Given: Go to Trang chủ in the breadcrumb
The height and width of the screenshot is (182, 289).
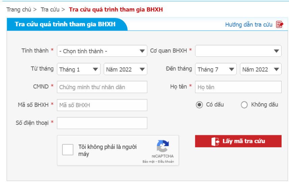Looking at the screenshot, I should (x=19, y=9).
